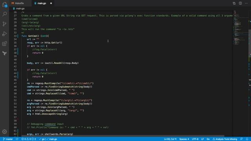
Task: Open the bird-shaped extension icon in activity bar
Action: pyautogui.click(x=4, y=53)
